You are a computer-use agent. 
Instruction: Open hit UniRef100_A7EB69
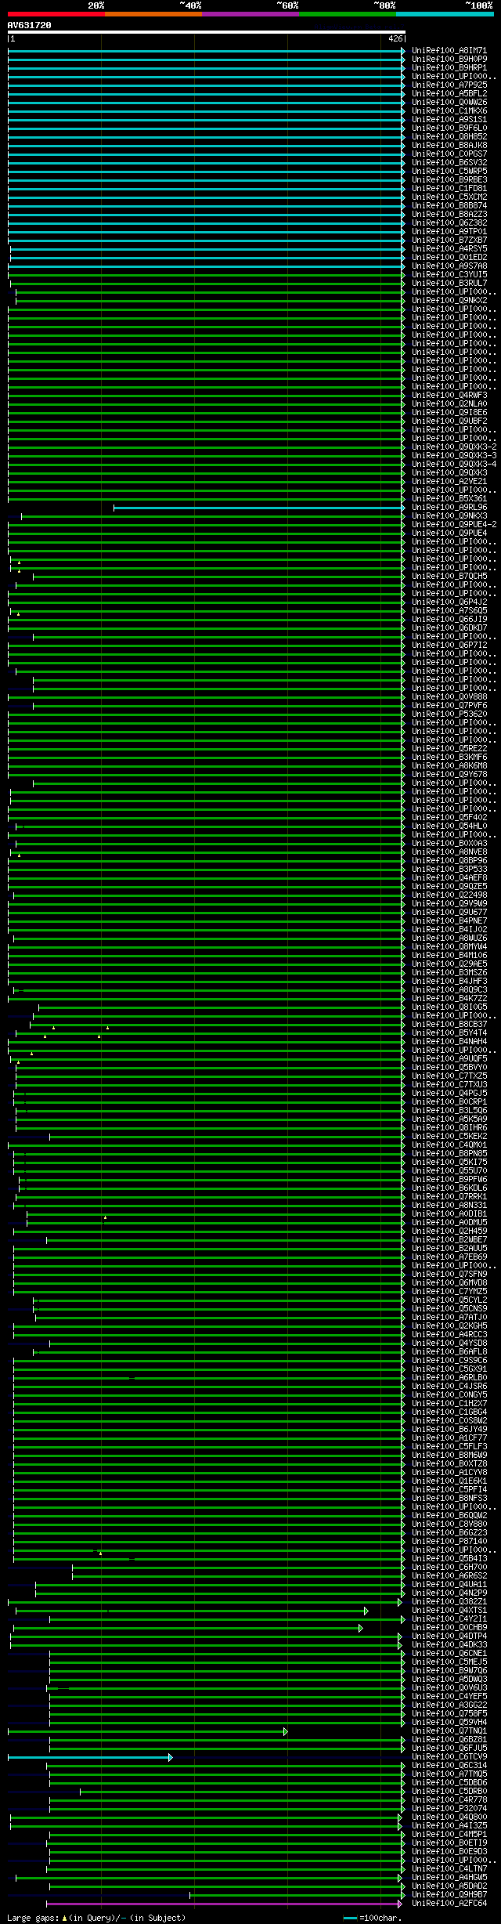(x=449, y=1257)
